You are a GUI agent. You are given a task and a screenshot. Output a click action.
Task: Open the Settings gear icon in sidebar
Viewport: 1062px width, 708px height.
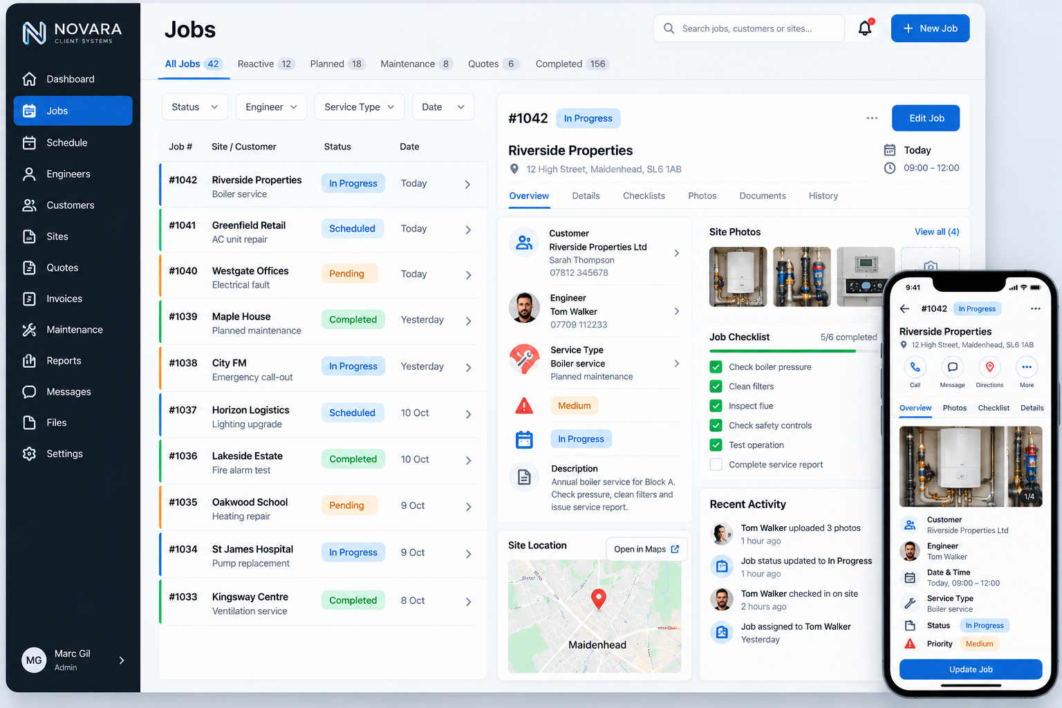(29, 454)
